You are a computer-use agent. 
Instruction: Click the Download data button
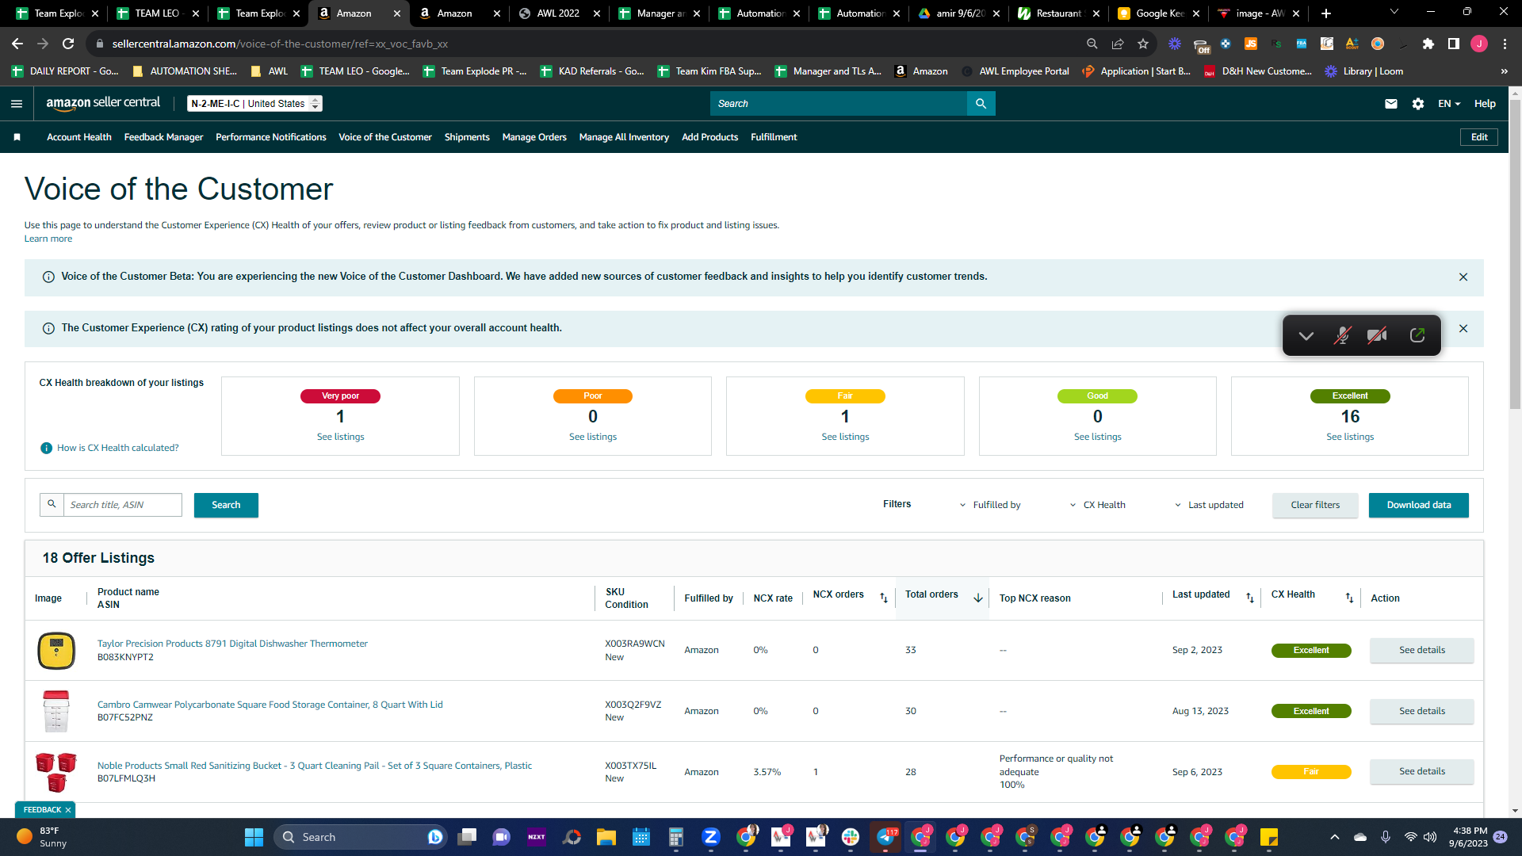point(1419,505)
